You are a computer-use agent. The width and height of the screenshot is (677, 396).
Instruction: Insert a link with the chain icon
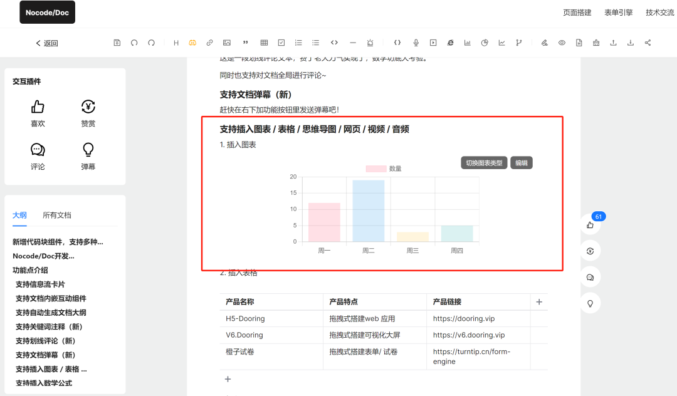[209, 43]
